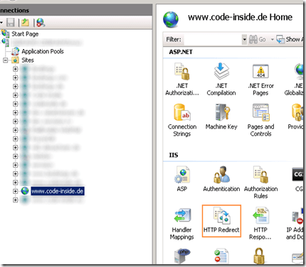Open the Authorization Rules feature

click(x=260, y=182)
